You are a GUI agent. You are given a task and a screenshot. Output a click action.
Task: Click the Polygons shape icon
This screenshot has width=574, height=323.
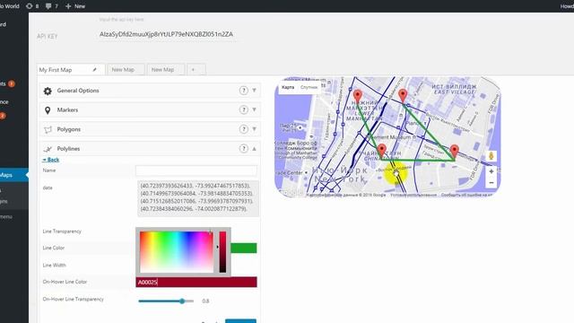(48, 129)
